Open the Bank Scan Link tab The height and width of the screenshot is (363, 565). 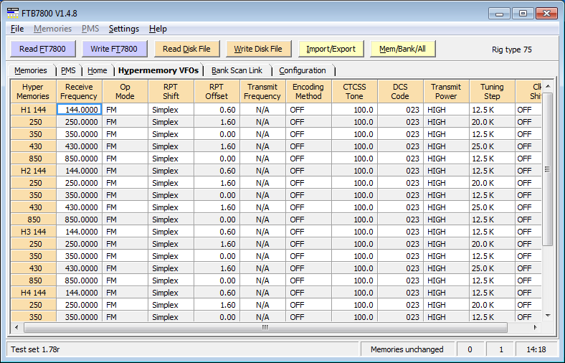coord(237,70)
